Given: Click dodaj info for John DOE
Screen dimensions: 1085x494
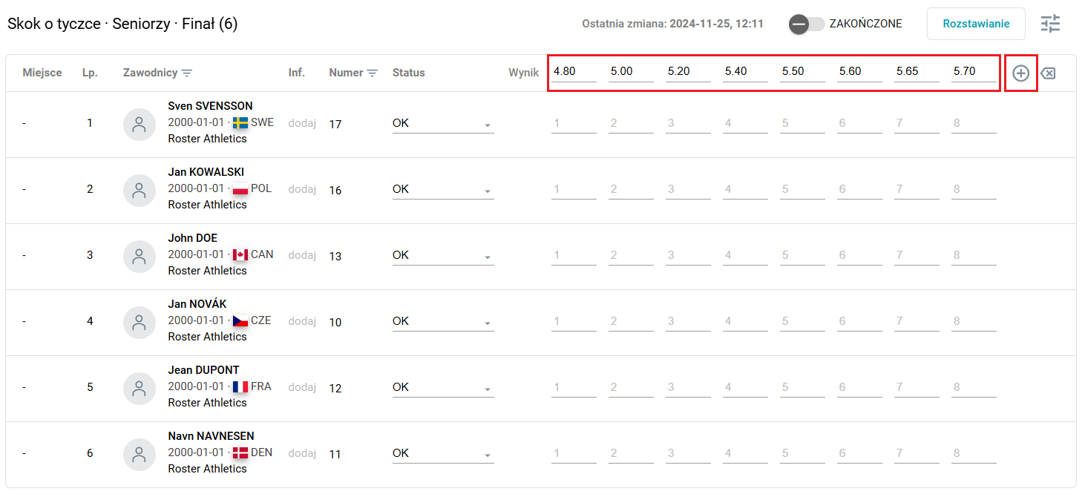Looking at the screenshot, I should coord(302,256).
